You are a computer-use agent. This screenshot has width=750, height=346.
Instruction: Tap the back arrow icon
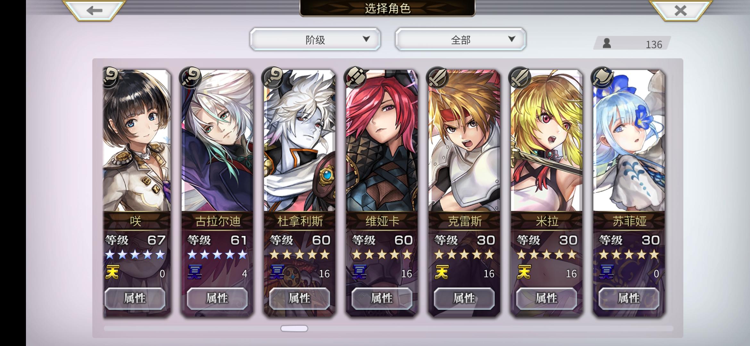click(94, 10)
